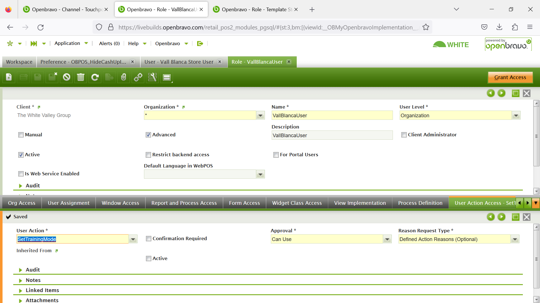Click the new record toolbar icon
The image size is (540, 303).
[x=9, y=77]
